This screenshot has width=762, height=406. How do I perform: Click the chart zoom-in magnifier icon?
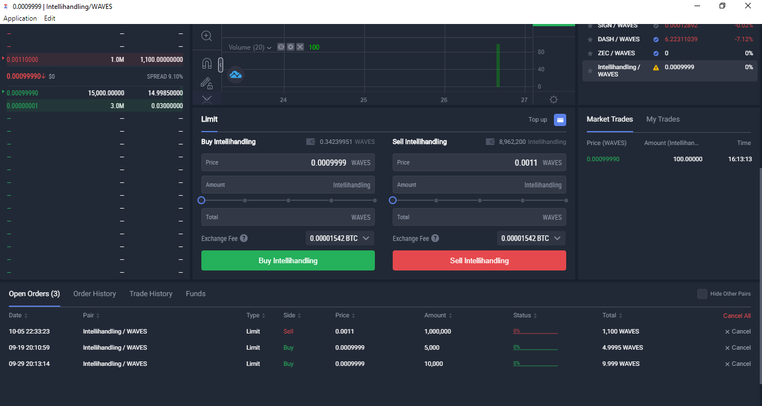(x=206, y=36)
